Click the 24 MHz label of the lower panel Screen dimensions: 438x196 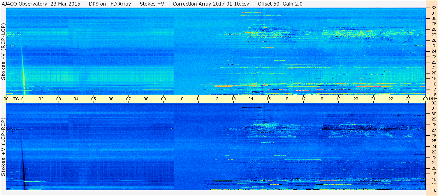pos(433,147)
